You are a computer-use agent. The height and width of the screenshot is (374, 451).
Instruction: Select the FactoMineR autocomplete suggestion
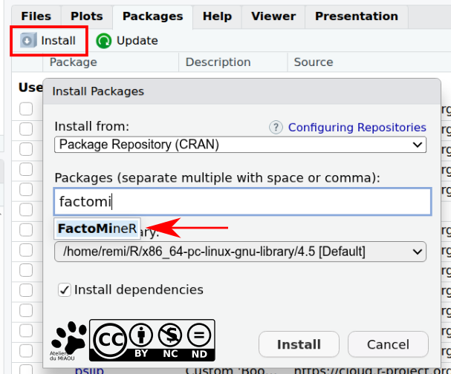97,229
